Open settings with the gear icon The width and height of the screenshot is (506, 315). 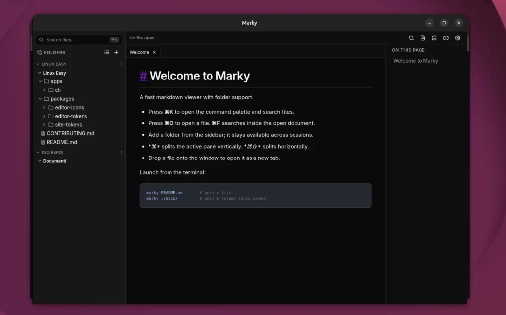coord(457,38)
